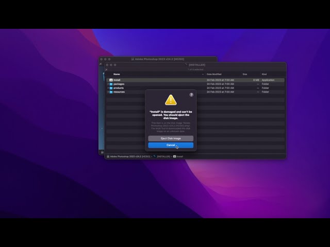
Task: Click Install at the end of the path bar
Action: point(180,156)
